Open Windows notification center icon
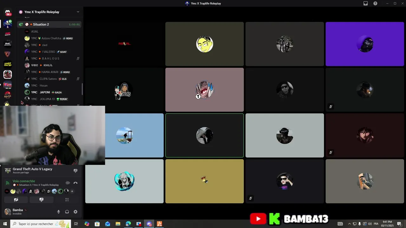Viewport: 406px width, 228px height. point(399,224)
